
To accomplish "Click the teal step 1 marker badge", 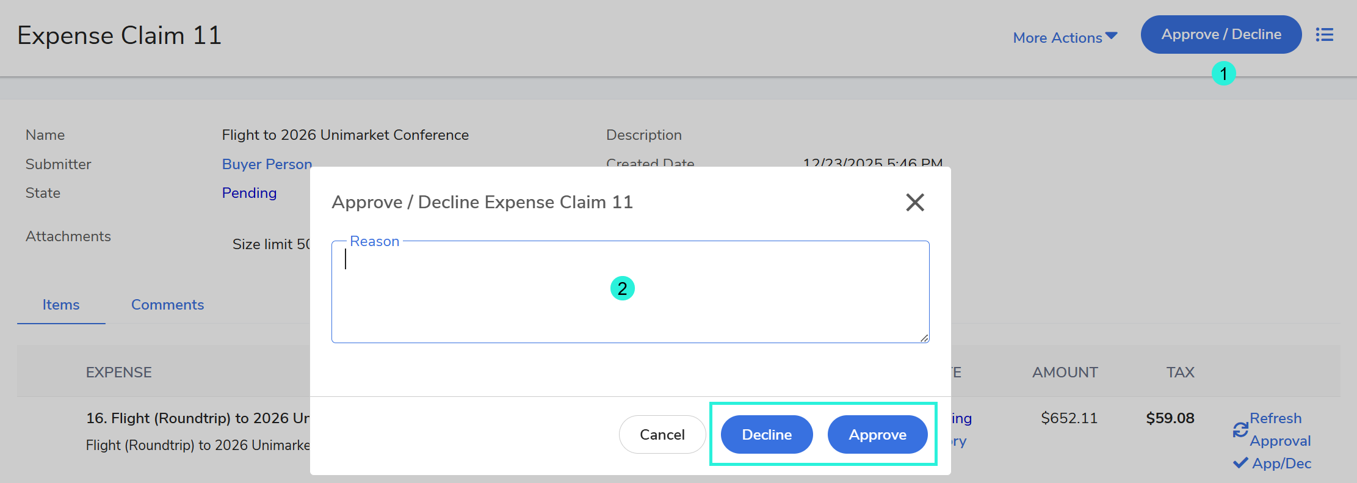I will point(1223,74).
